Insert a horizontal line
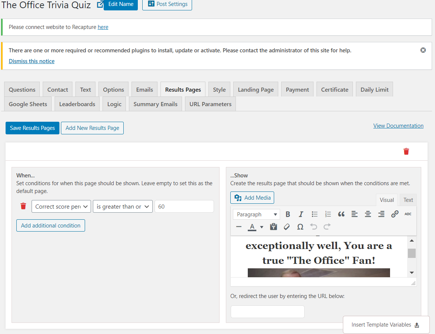 [x=239, y=227]
